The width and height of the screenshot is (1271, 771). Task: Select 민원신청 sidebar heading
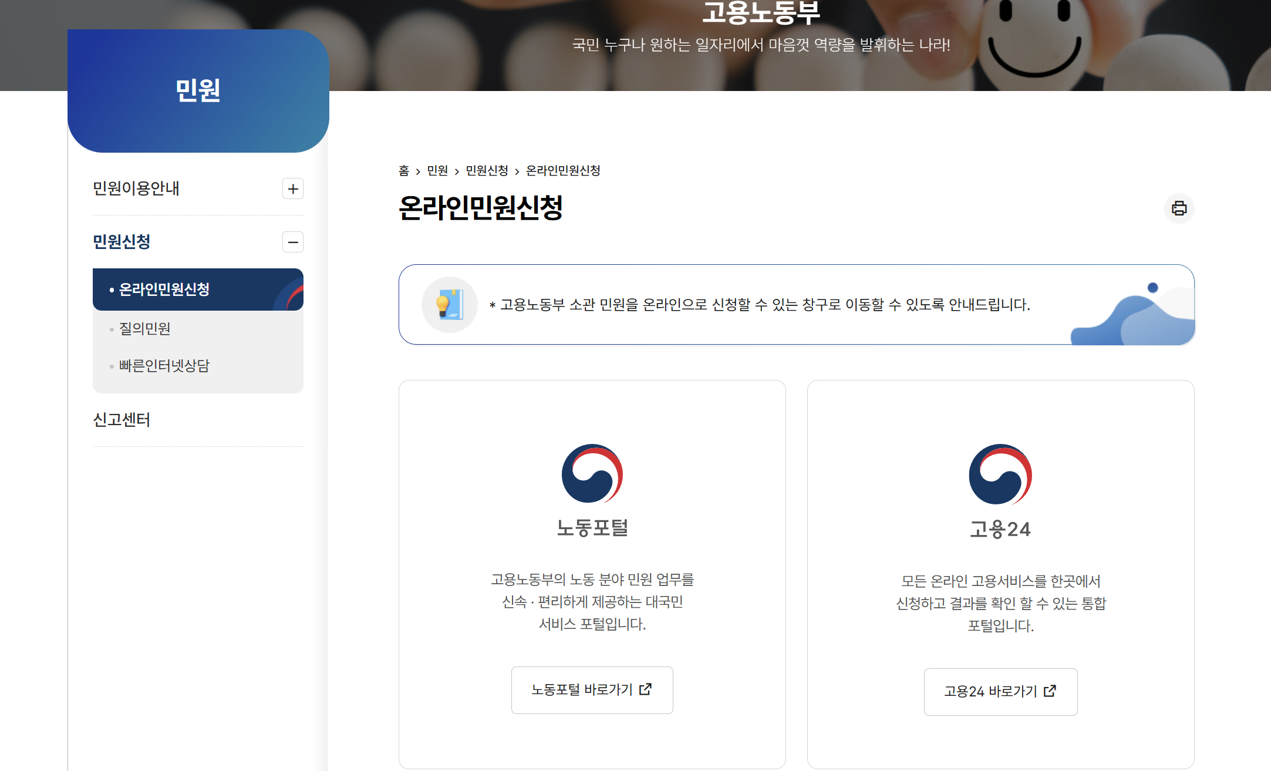pos(122,241)
